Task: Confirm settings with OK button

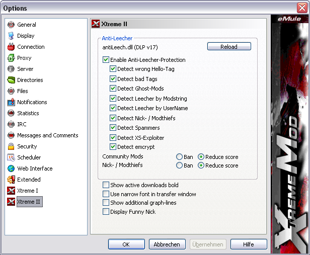Action: (x=126, y=244)
